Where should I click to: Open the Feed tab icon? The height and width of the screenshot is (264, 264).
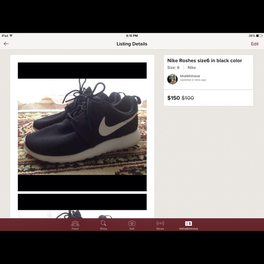point(75,223)
